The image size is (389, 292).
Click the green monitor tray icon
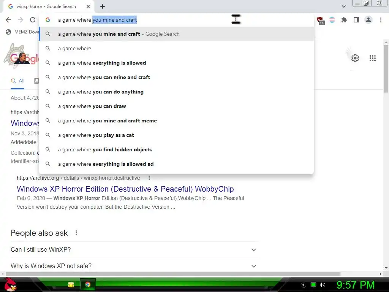(x=313, y=285)
